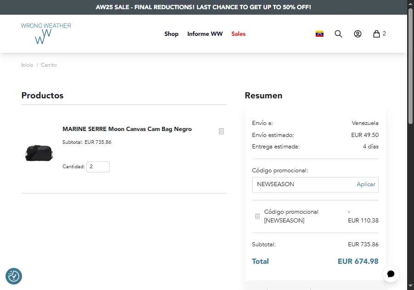The width and height of the screenshot is (414, 290).
Task: Click the black camera bag thumbnail
Action: click(x=39, y=153)
